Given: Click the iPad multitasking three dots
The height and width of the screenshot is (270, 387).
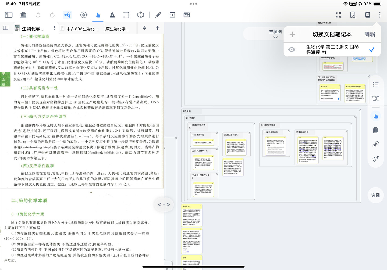Looking at the screenshot, I should click(193, 4).
